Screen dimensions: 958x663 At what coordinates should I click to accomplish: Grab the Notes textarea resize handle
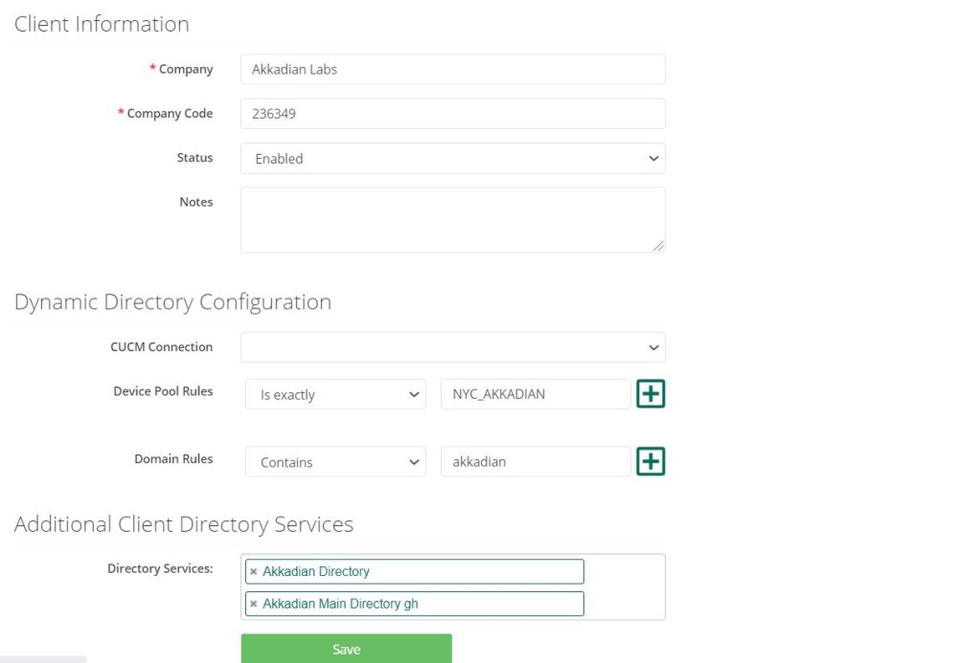(x=658, y=246)
